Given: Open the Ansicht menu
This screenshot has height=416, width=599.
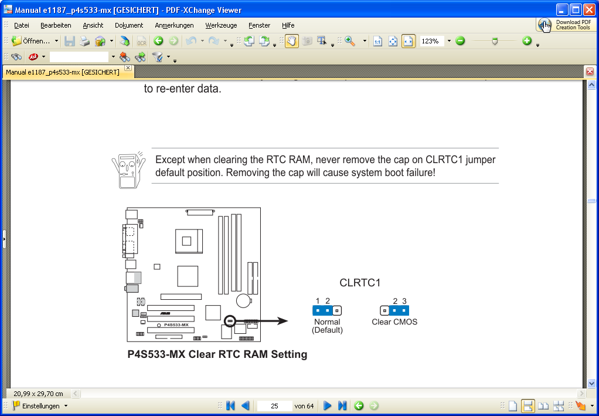Looking at the screenshot, I should (x=93, y=25).
